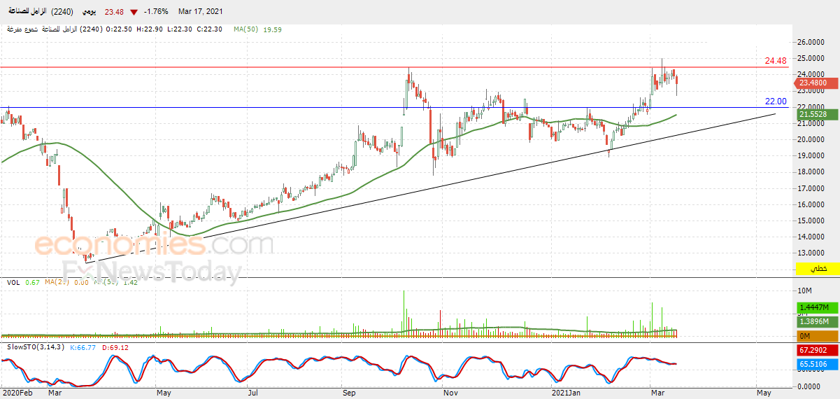Click the -1.76% change value
The width and height of the screenshot is (840, 399).
tap(155, 12)
